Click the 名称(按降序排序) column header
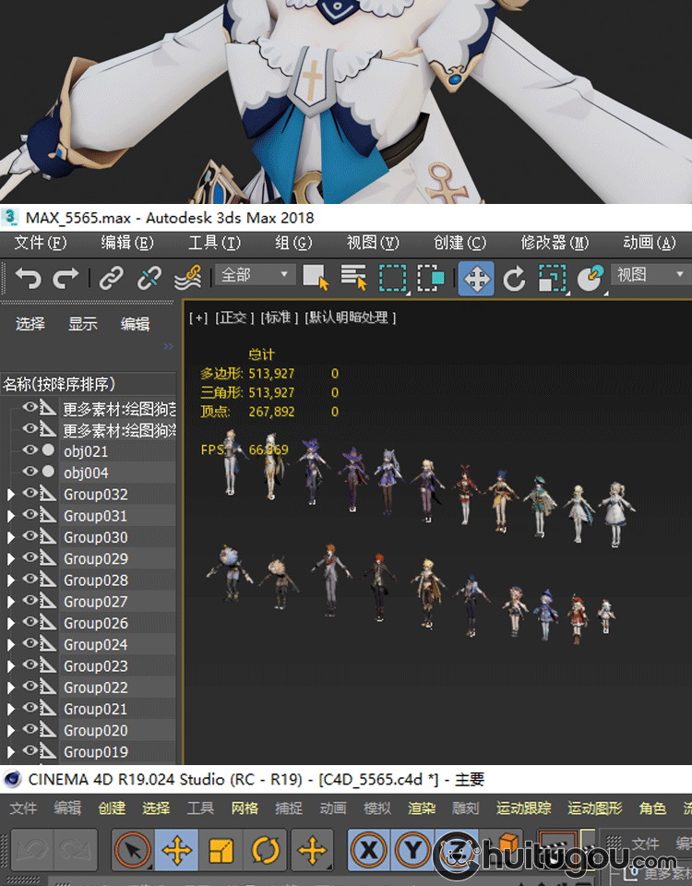 click(89, 384)
